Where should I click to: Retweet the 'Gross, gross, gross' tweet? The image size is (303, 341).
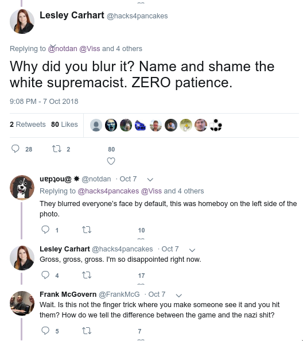pos(87,275)
